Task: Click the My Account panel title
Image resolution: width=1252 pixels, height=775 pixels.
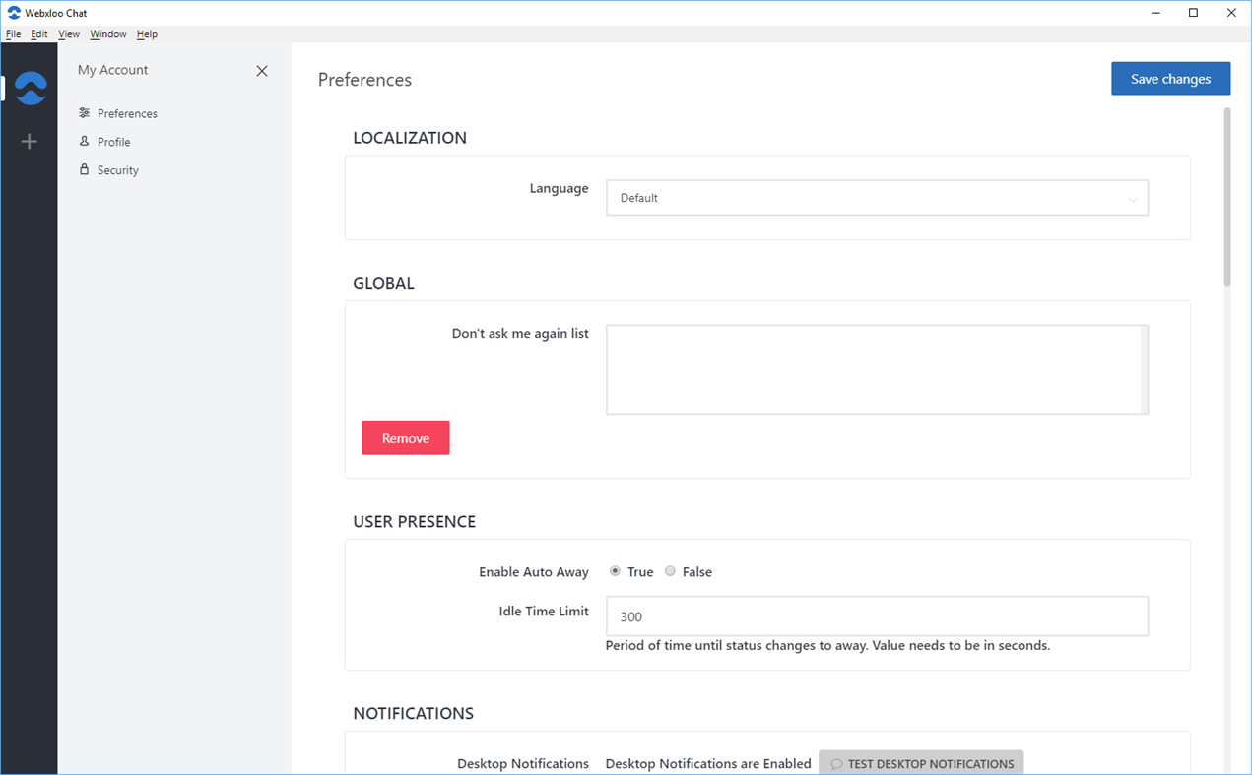Action: (x=112, y=70)
